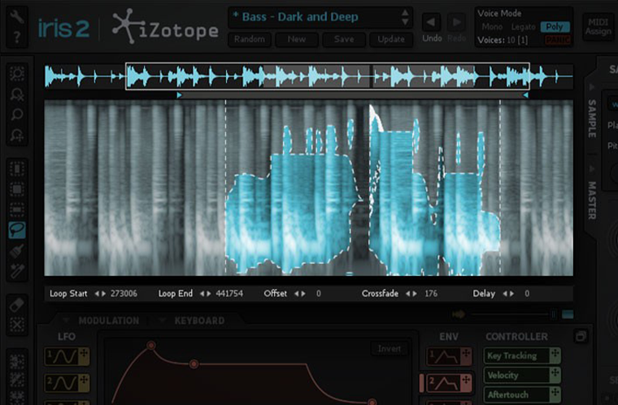Select the time-frequency rectangle selection tool
The image size is (618, 405).
pyautogui.click(x=17, y=190)
